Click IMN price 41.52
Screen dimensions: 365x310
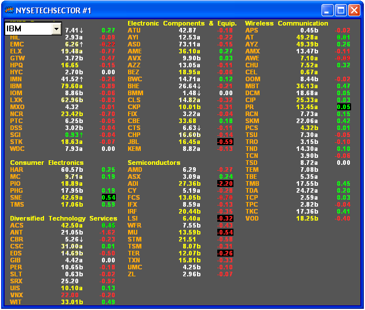tap(70, 79)
